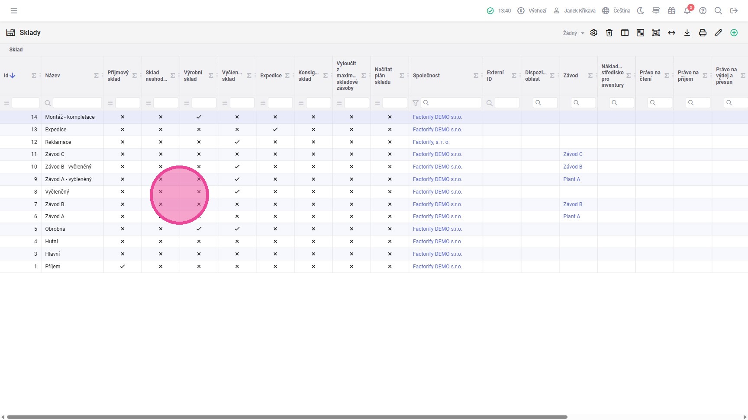Toggle Expedice check in Expedice row
The height and width of the screenshot is (420, 748).
[x=275, y=130]
